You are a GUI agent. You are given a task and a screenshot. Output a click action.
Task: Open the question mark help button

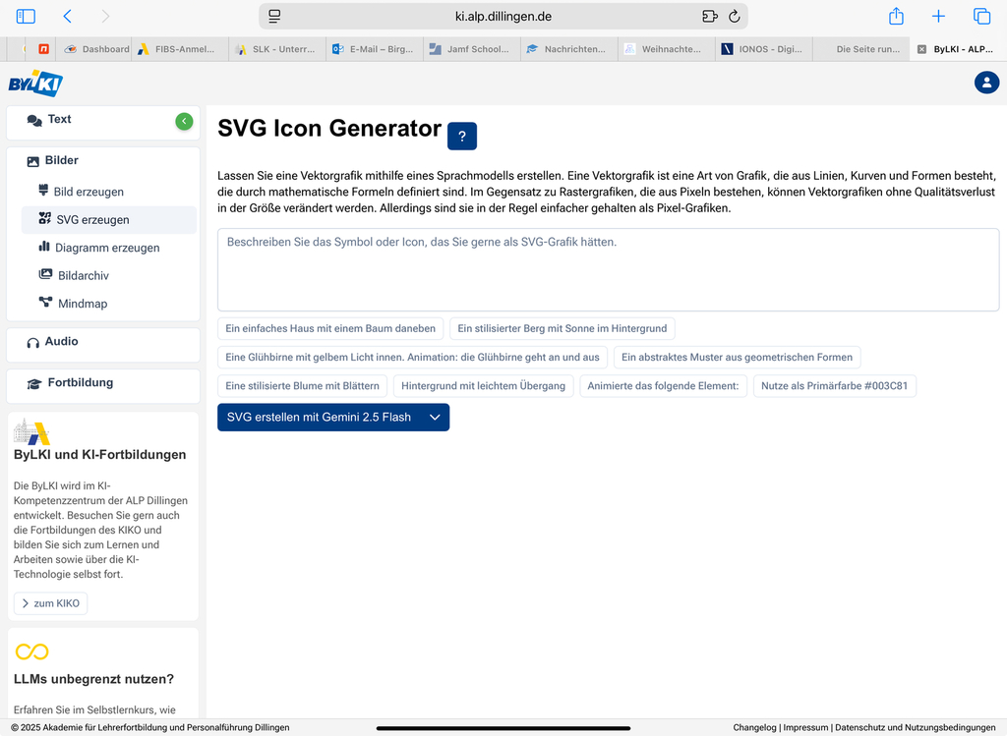click(461, 137)
